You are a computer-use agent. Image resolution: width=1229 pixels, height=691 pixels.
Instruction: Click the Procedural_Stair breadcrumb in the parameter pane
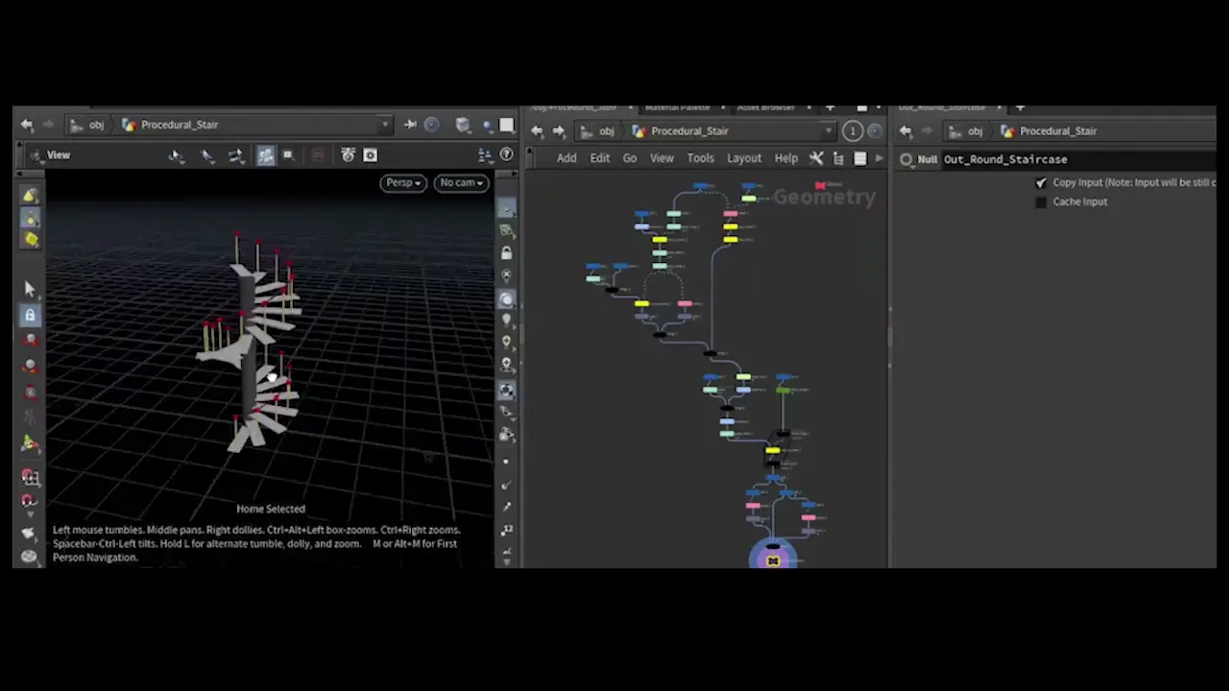click(1058, 131)
